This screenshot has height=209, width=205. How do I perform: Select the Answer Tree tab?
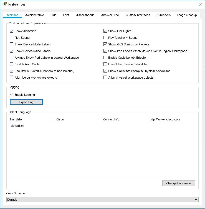pos(110,15)
